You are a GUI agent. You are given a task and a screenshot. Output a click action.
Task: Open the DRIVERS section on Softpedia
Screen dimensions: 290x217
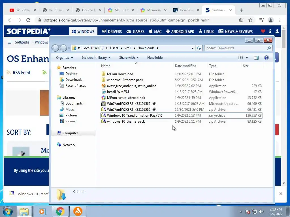click(112, 32)
